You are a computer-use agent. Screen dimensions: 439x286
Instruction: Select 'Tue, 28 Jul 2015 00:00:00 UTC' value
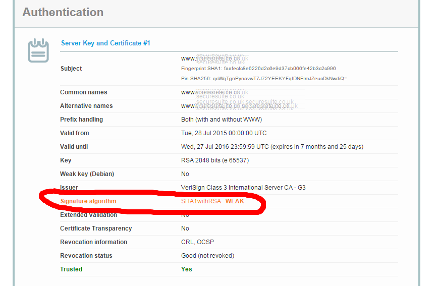click(224, 133)
